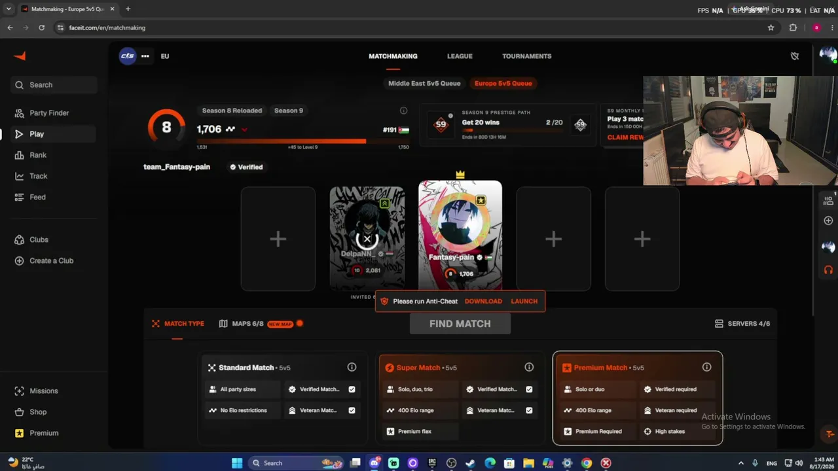Click the Claim Reward link
The image size is (838, 471).
pyautogui.click(x=625, y=137)
